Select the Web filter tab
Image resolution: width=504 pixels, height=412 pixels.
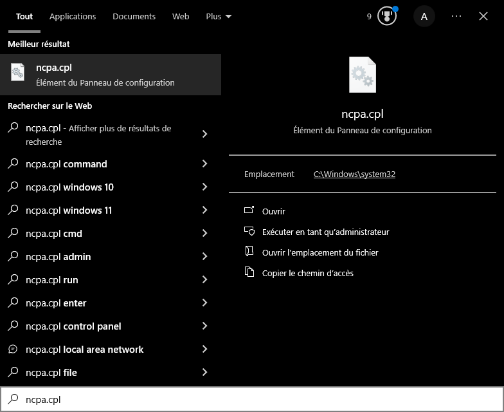point(181,17)
